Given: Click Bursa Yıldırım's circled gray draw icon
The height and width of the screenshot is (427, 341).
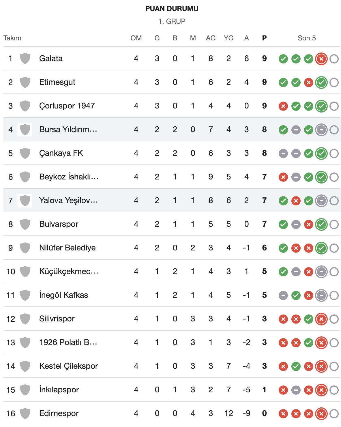Looking at the screenshot, I should [321, 130].
